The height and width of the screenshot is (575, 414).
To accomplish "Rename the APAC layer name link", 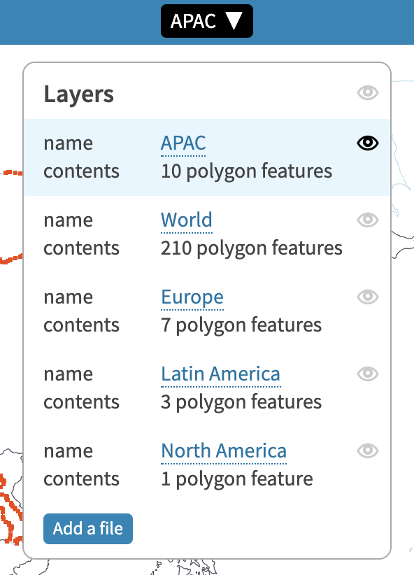I will [x=183, y=143].
